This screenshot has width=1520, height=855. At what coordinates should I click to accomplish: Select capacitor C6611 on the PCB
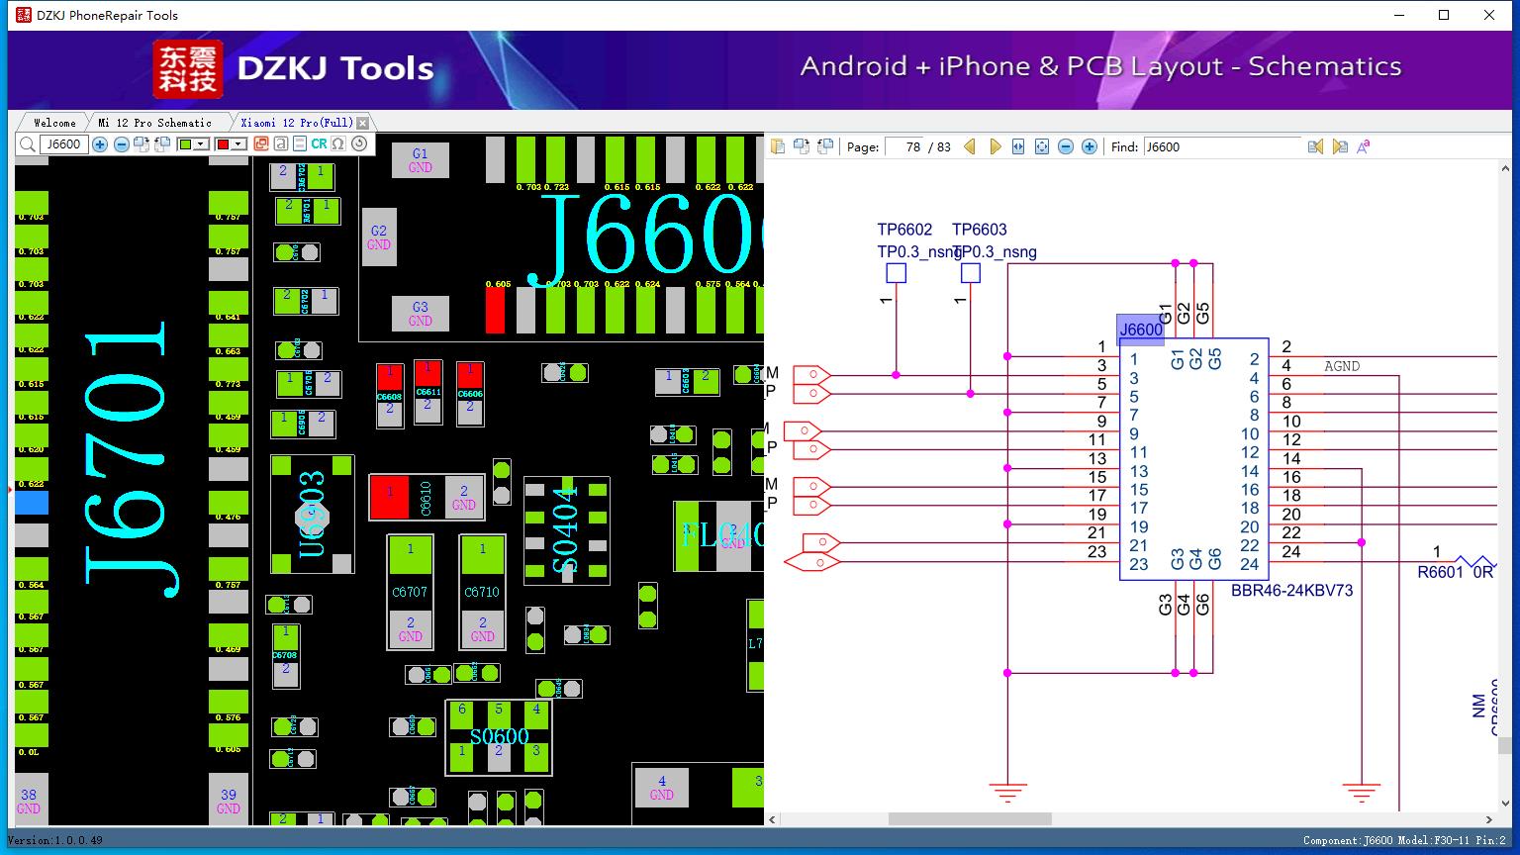[427, 392]
